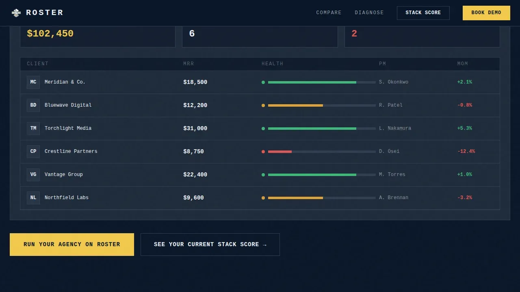Open the Diagnose nav item

tap(369, 13)
